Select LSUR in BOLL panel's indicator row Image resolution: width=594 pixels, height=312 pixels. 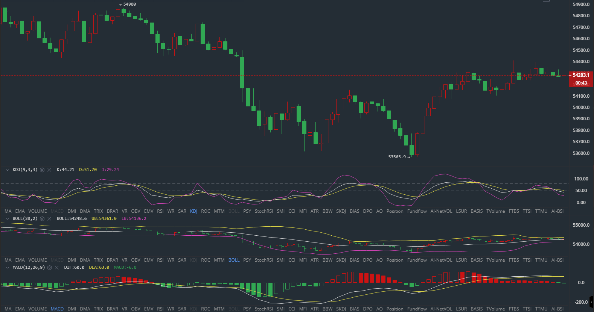tap(461, 260)
